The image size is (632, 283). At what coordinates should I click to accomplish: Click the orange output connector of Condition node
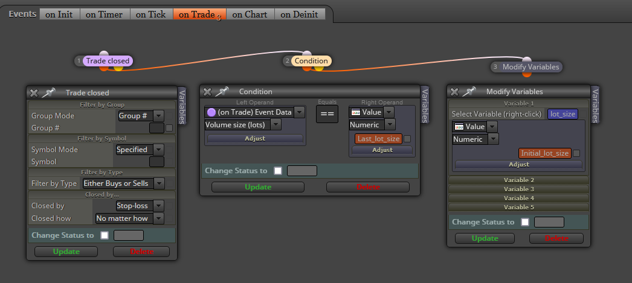307,68
